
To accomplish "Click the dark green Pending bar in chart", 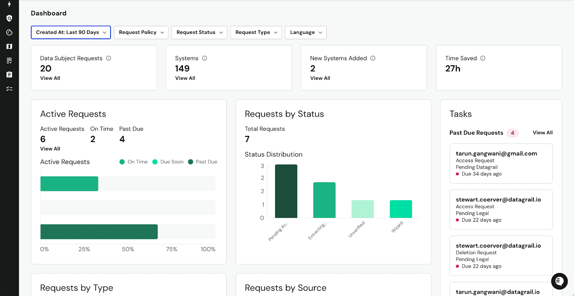I will tap(286, 191).
